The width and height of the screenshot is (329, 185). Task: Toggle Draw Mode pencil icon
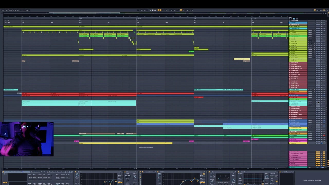(x=313, y=10)
